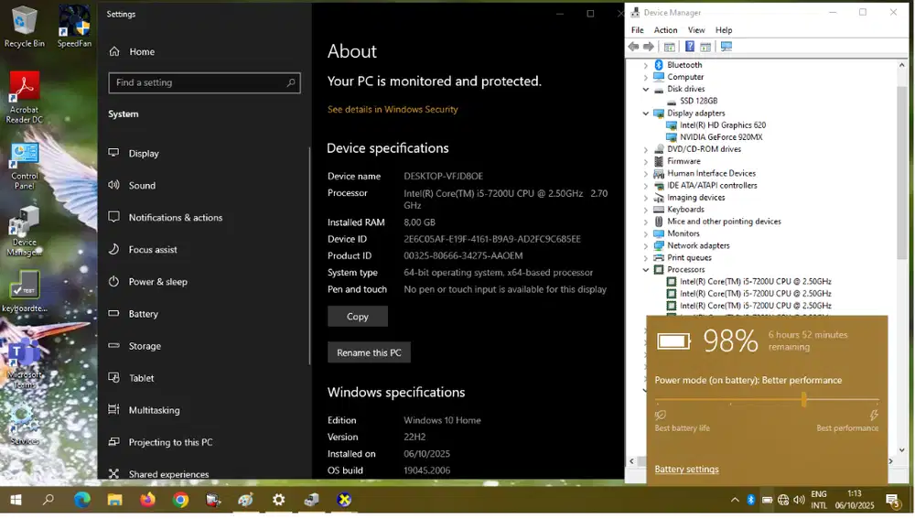Open the Battery settings link
Image resolution: width=915 pixels, height=519 pixels.
click(x=686, y=470)
